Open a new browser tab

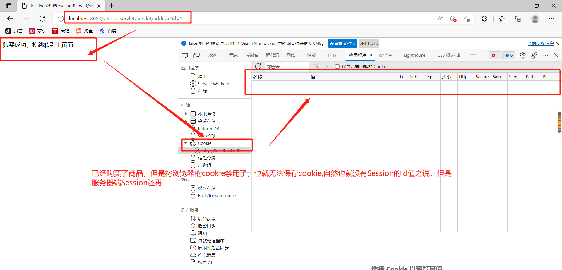tap(112, 6)
